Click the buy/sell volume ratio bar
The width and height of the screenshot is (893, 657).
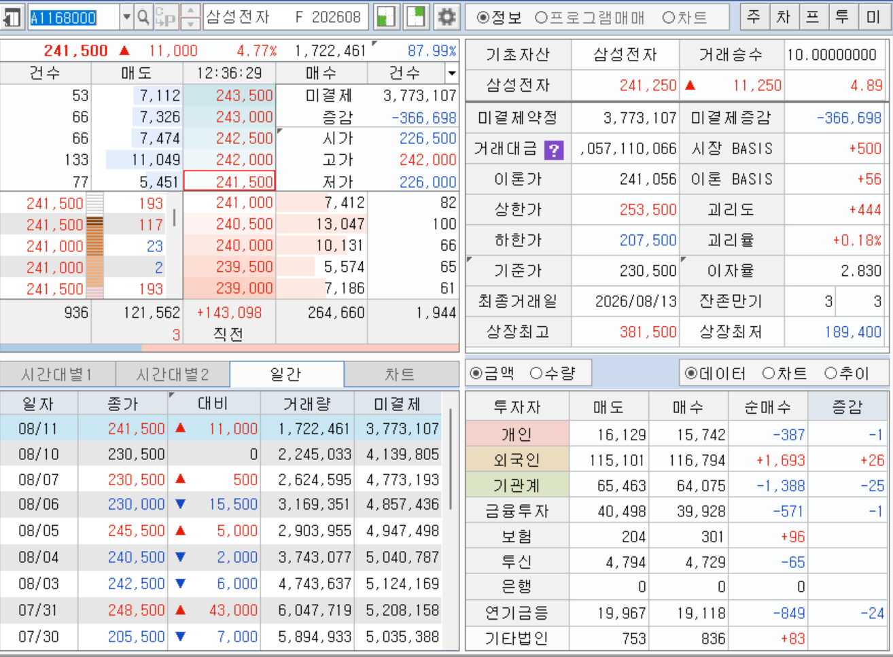230,348
